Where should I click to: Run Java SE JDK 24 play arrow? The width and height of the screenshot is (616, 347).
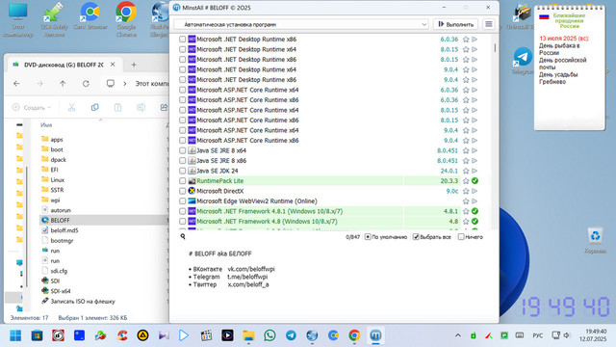coord(475,171)
